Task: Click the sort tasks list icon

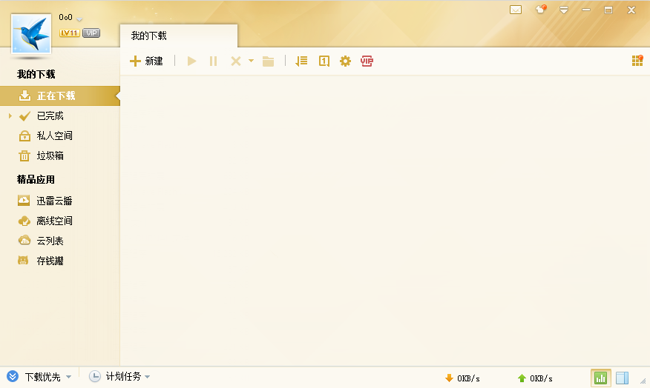Action: 301,61
